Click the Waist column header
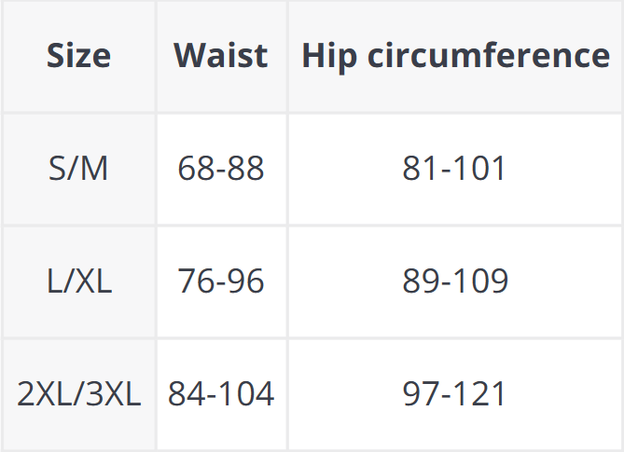This screenshot has height=452, width=624. (x=221, y=56)
